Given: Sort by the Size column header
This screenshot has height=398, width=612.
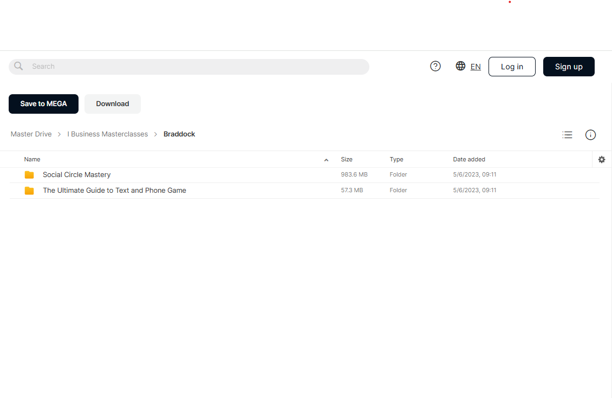Looking at the screenshot, I should pyautogui.click(x=347, y=159).
